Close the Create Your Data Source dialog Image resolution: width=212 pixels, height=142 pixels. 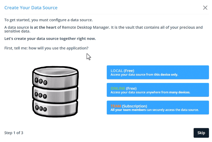tap(205, 8)
